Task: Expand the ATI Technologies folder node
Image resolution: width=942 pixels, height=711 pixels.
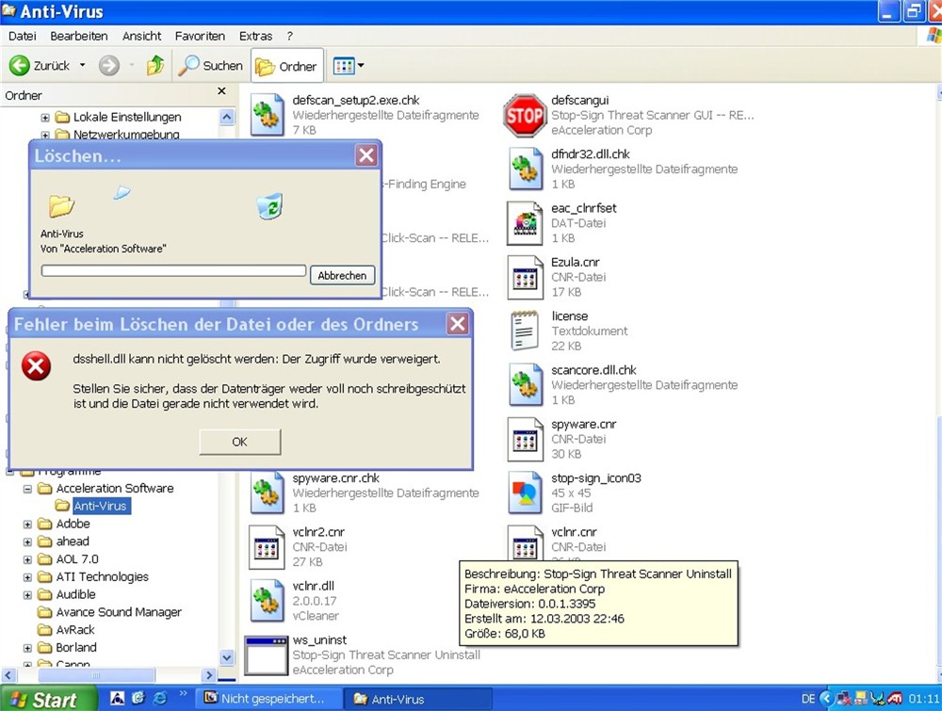Action: click(27, 577)
